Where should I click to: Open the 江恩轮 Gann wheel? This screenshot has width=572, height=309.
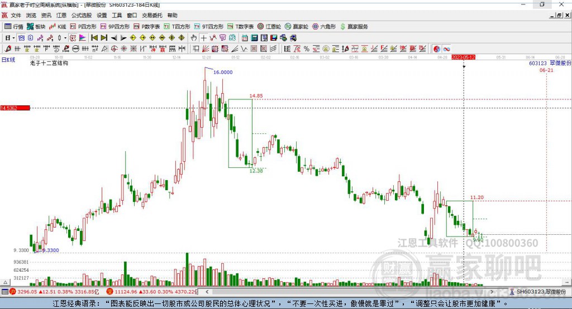pos(269,27)
